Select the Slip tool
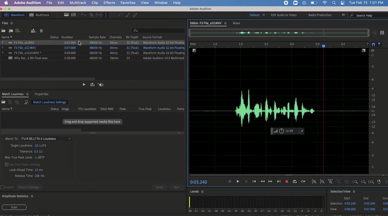The width and height of the screenshot is (388, 216). [x=98, y=15]
